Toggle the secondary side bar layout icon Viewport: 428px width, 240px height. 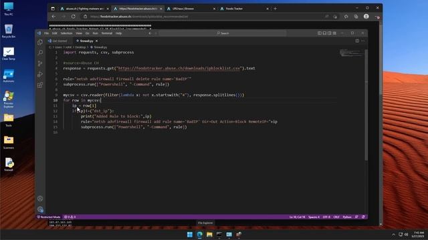330,33
